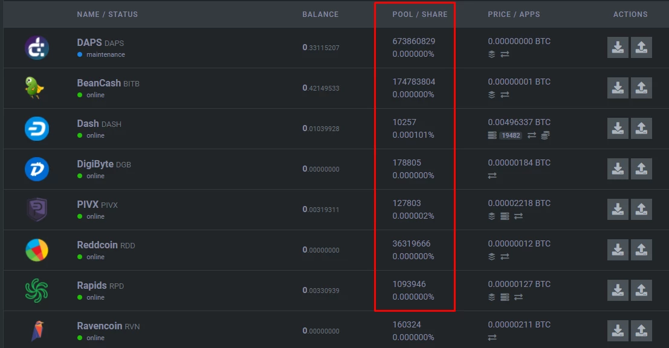Deposit Rapids RPD via download icon
This screenshot has height=348, width=669.
618,291
